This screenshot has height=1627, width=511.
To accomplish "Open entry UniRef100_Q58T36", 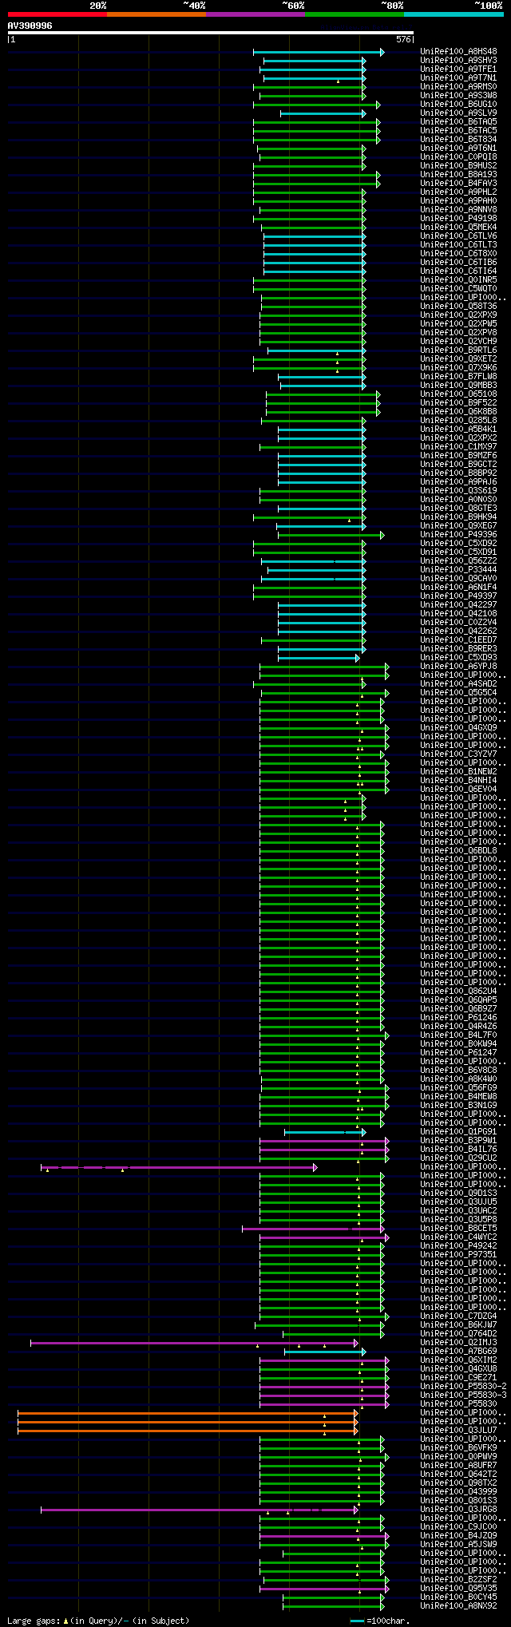I will coord(459,307).
